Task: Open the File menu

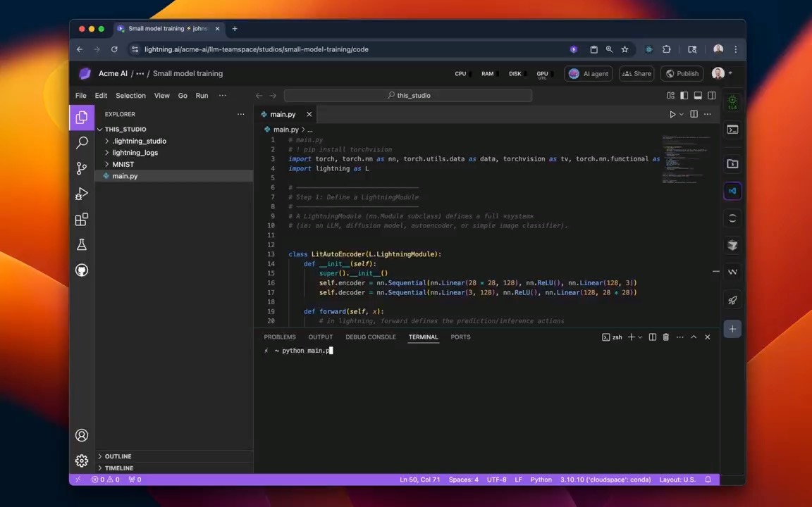Action: point(81,96)
